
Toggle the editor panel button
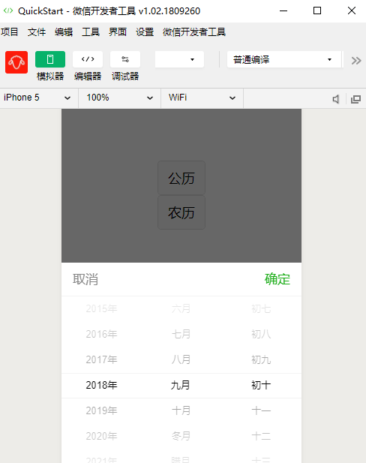(88, 59)
